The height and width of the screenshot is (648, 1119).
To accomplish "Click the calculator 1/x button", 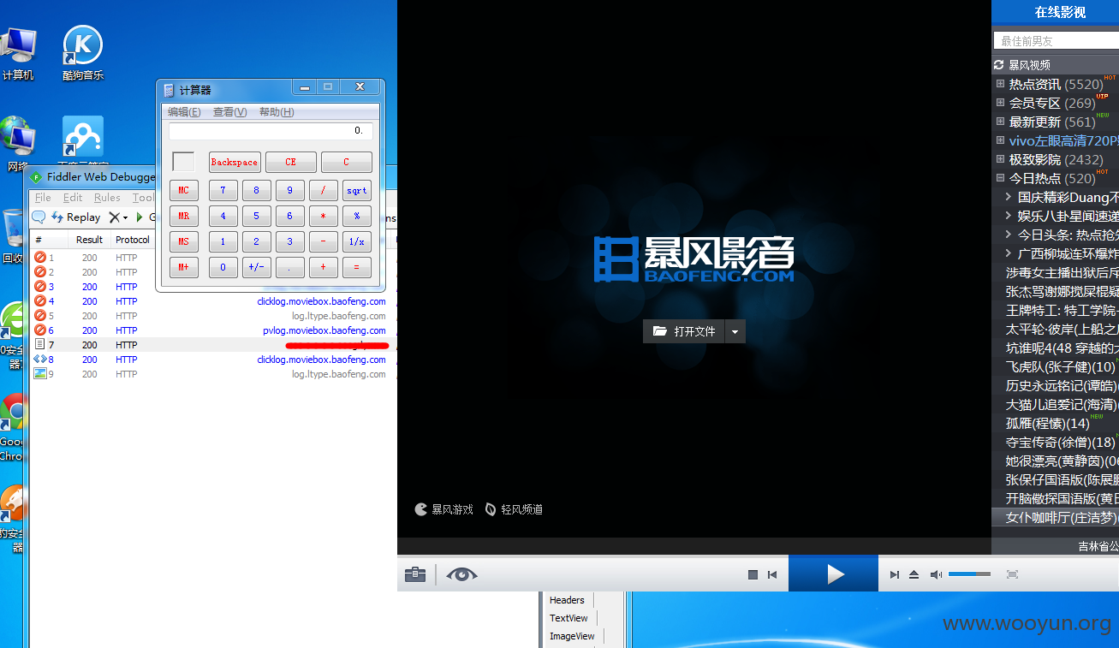I will (x=357, y=241).
